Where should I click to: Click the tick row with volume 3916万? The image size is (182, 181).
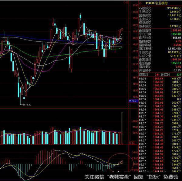tap(160, 127)
